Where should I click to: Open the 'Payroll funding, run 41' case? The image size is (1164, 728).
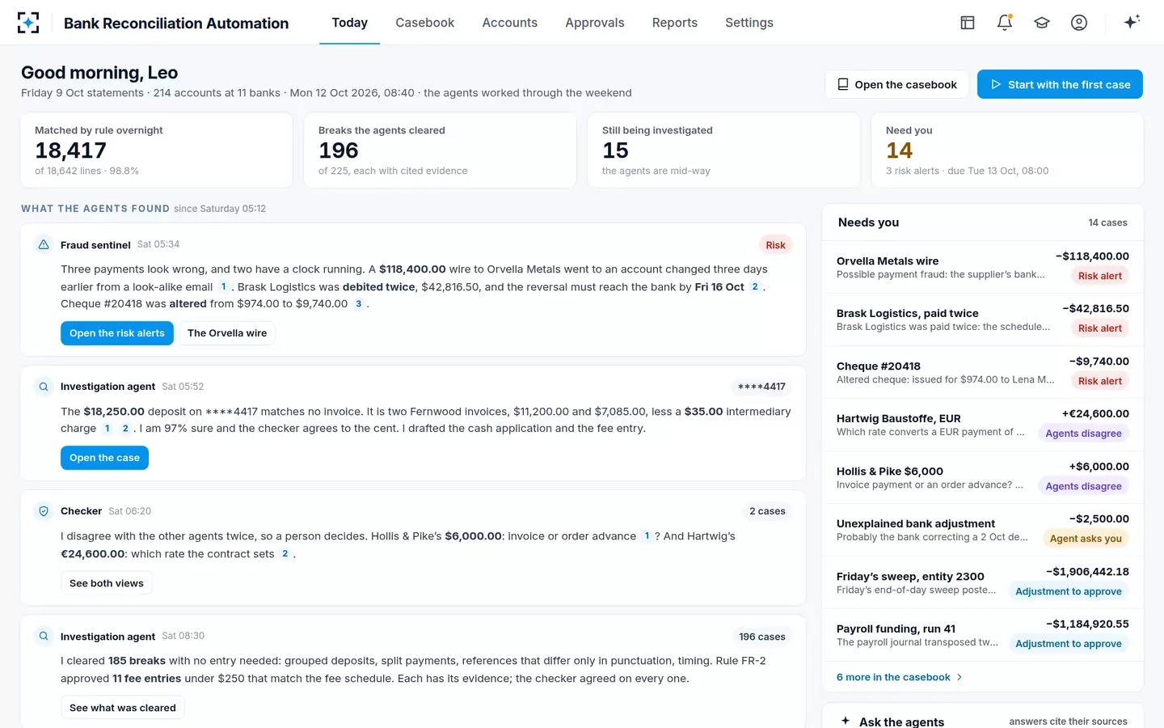[x=983, y=635]
